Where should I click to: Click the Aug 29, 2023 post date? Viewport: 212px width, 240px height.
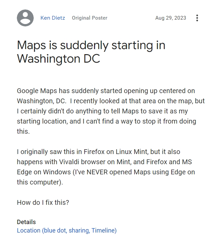pyautogui.click(x=171, y=18)
